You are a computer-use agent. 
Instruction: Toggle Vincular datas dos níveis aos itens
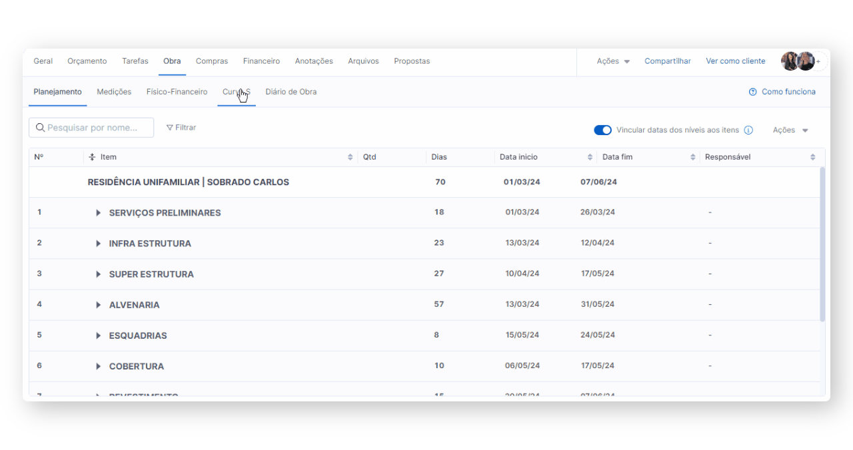[602, 130]
